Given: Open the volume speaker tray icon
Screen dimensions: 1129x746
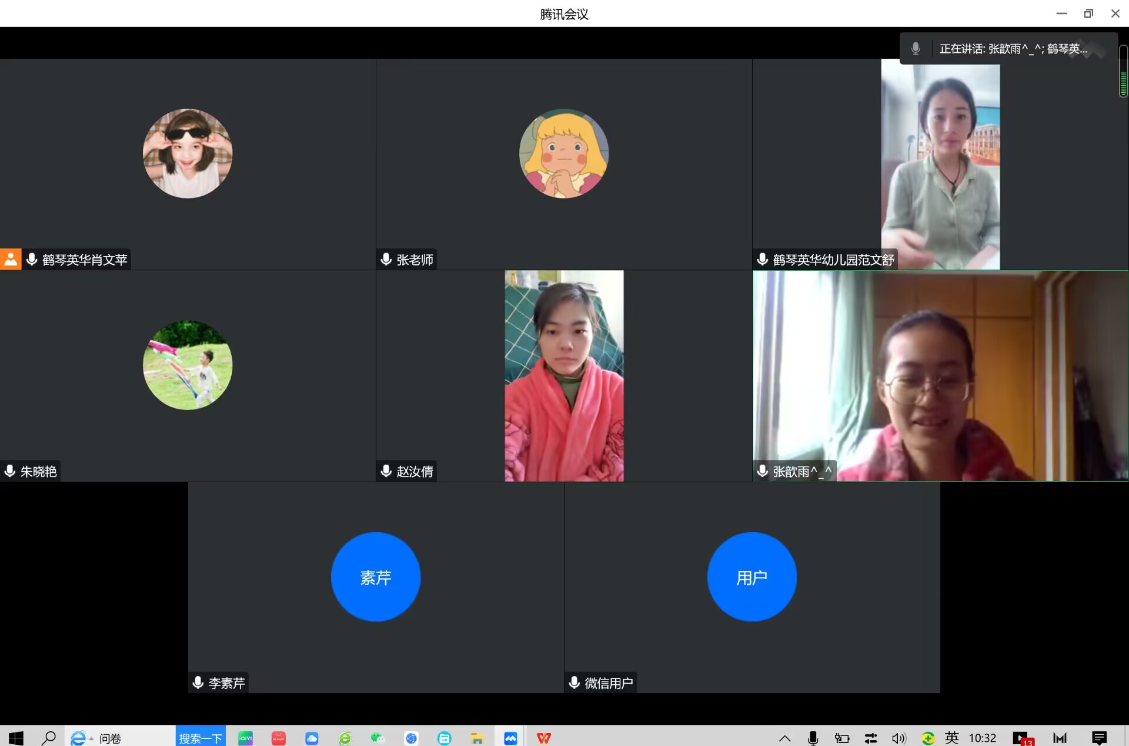Looking at the screenshot, I should (x=899, y=738).
